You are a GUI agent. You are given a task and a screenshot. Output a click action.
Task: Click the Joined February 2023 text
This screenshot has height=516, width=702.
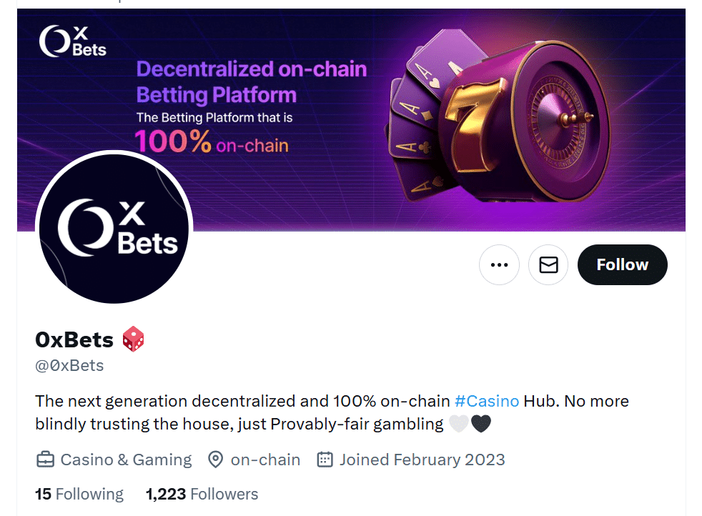(x=422, y=460)
